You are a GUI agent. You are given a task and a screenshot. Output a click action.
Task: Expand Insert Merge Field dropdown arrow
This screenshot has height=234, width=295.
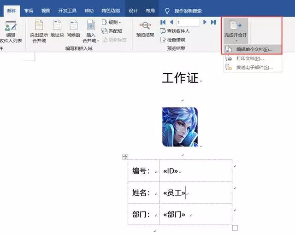tap(98, 41)
